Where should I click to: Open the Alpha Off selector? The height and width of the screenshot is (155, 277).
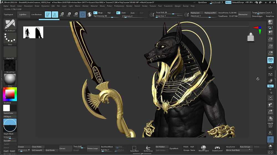10,53
